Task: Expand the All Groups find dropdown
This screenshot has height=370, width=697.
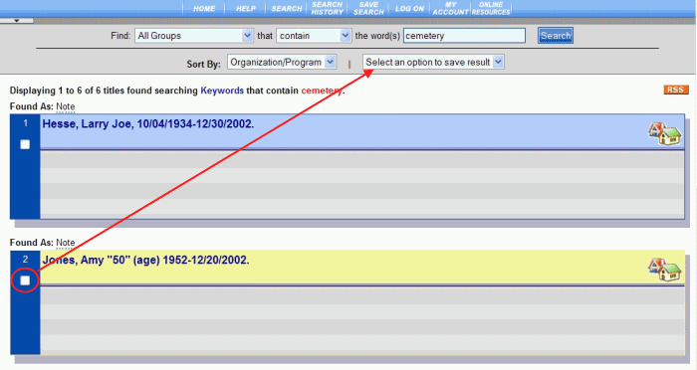Action: coord(194,36)
